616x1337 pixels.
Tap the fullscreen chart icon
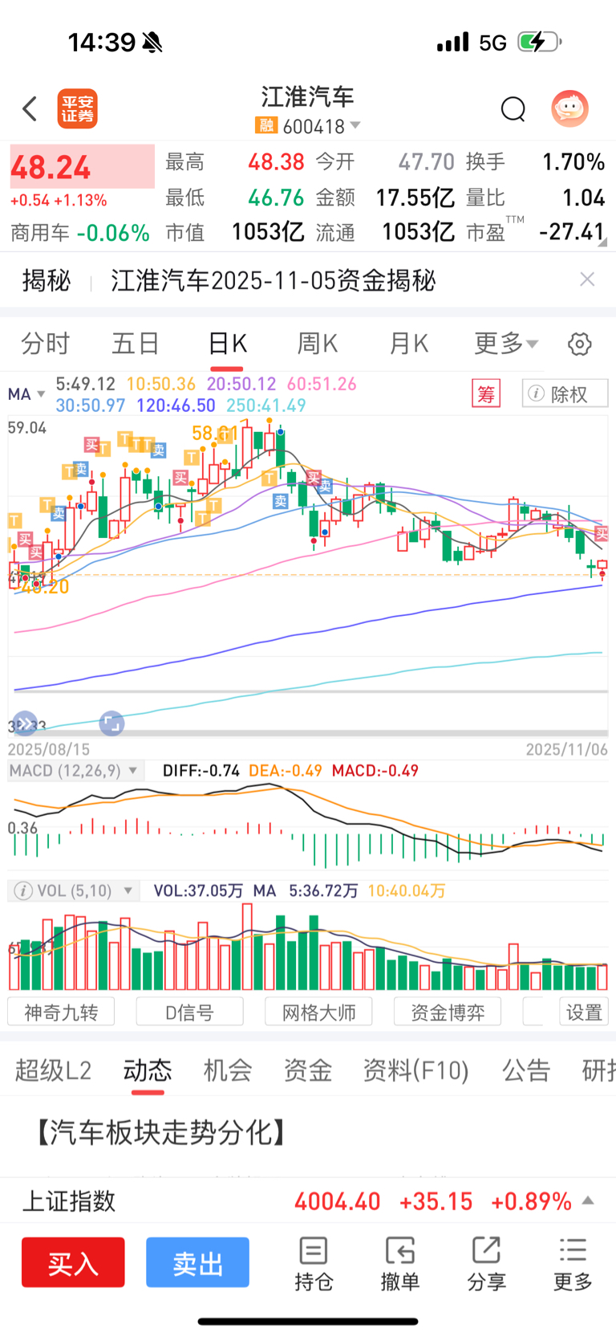tap(111, 724)
